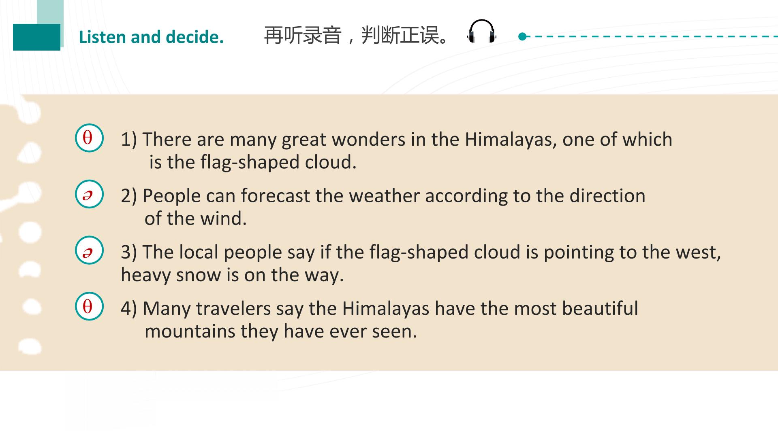Click the phrase 'heavy snow is on the way.'
The image size is (778, 437).
pos(232,275)
